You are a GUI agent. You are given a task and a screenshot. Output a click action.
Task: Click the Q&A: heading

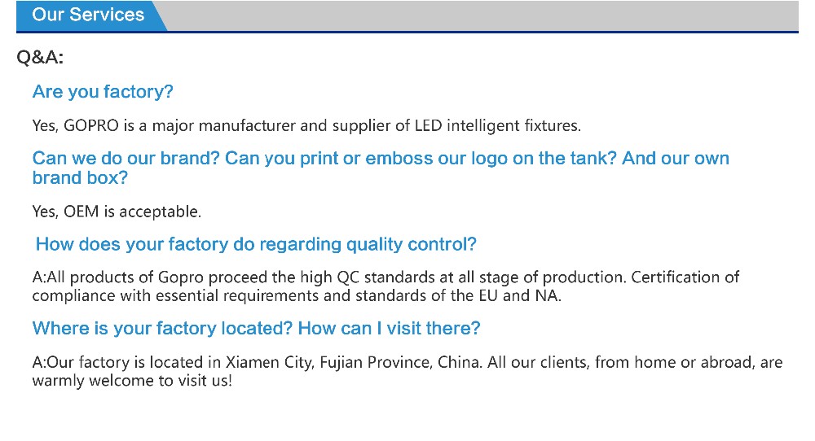(x=40, y=57)
